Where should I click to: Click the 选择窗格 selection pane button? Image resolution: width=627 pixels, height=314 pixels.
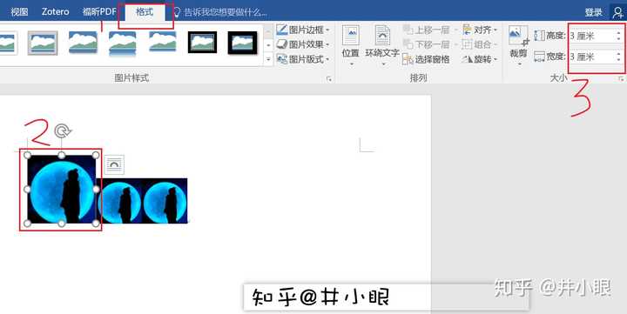426,59
